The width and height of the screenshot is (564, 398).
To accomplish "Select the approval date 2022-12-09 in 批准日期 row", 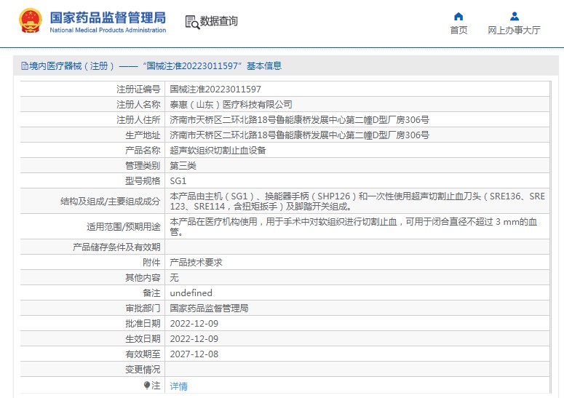I will [194, 324].
